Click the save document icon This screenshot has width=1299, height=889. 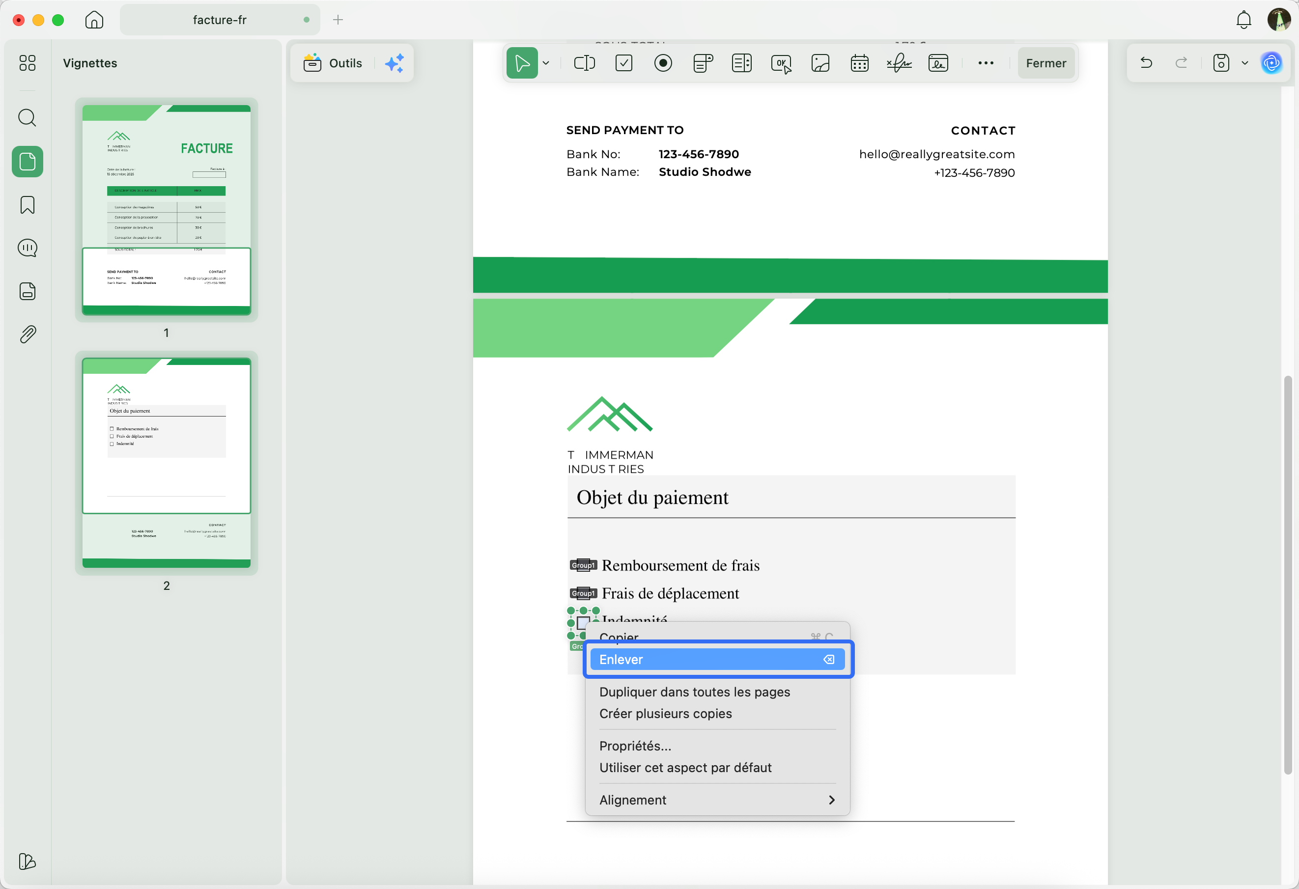tap(1221, 62)
